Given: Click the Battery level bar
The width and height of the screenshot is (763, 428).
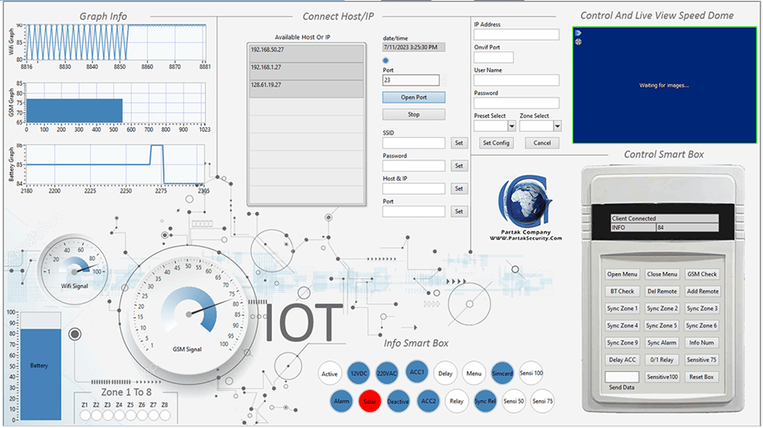Looking at the screenshot, I should (40, 364).
